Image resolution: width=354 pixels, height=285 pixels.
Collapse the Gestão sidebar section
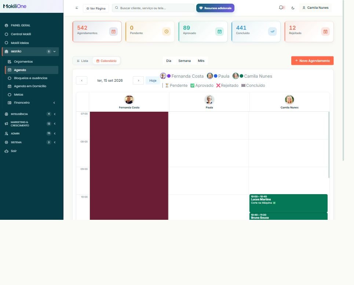pos(54,51)
